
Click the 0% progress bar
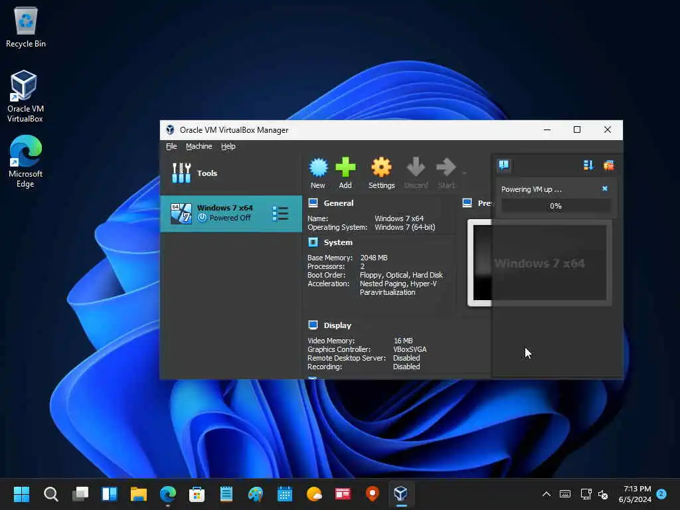556,206
